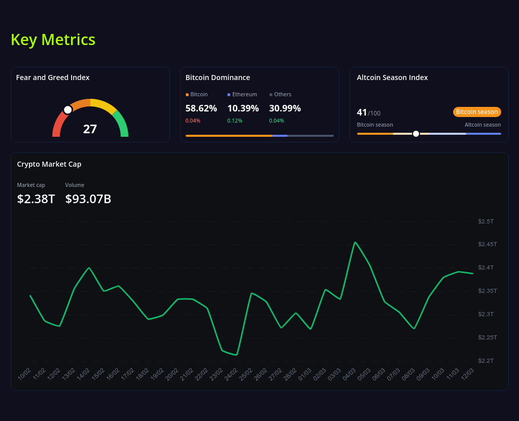Click the Altcoin season label
519x421 pixels.
coord(482,124)
